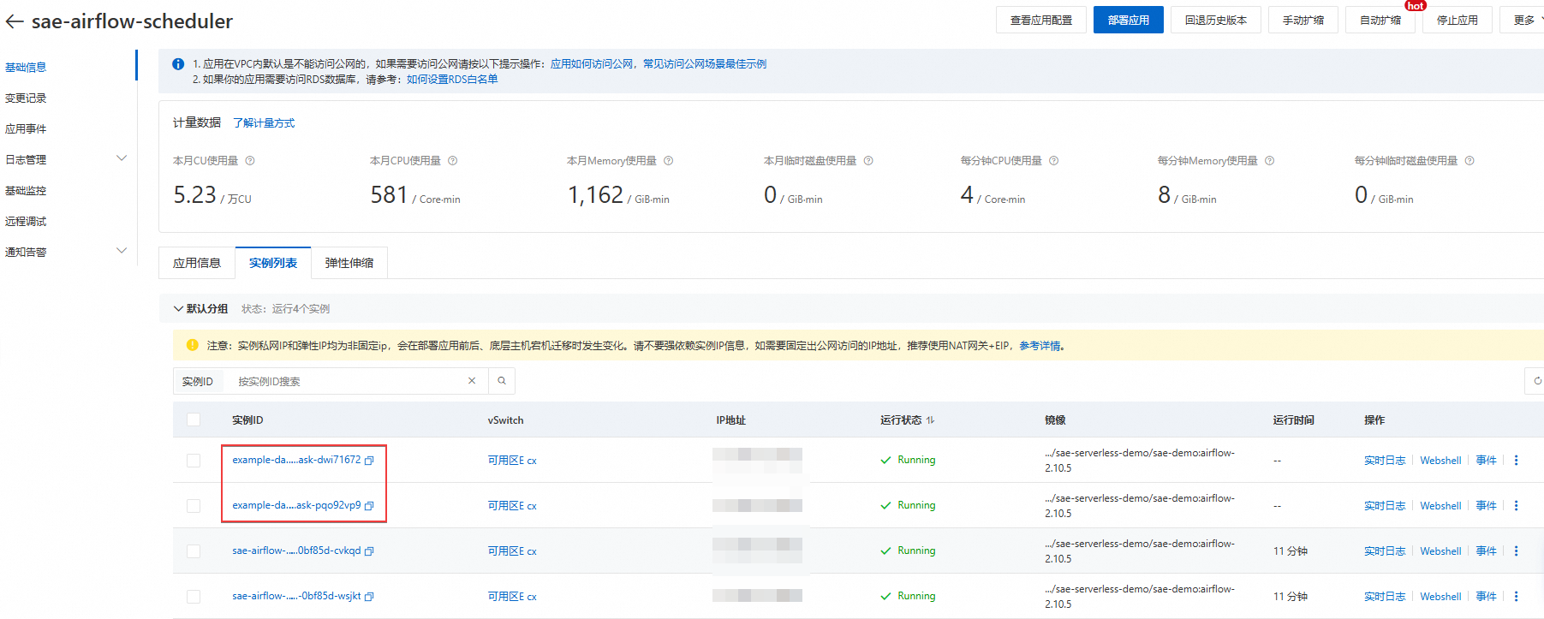
Task: Open help for 本月Memory使用量 metric
Action: 669,161
